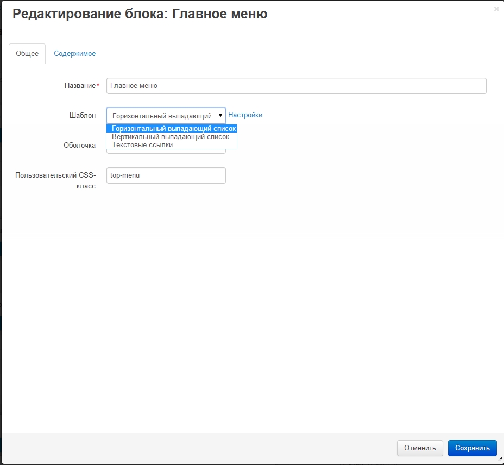Viewport: 504px width, 465px height.
Task: Close the block editing dialog
Action: click(x=496, y=9)
